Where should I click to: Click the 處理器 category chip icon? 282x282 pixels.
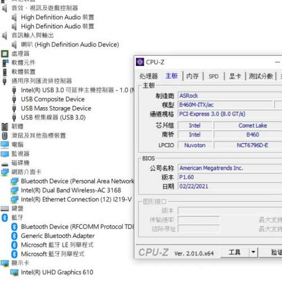coord(5,54)
